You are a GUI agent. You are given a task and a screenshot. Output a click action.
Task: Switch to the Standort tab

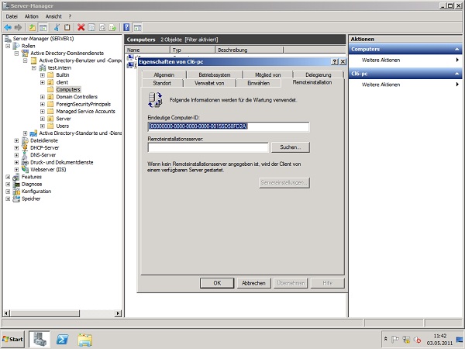point(162,83)
